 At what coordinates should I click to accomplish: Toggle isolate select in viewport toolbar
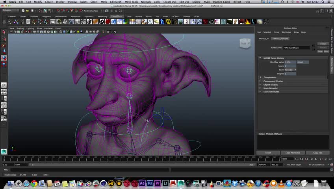click(x=103, y=32)
